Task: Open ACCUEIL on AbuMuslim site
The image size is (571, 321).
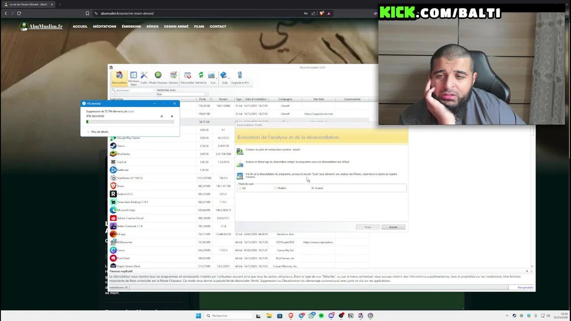Action: tap(80, 26)
